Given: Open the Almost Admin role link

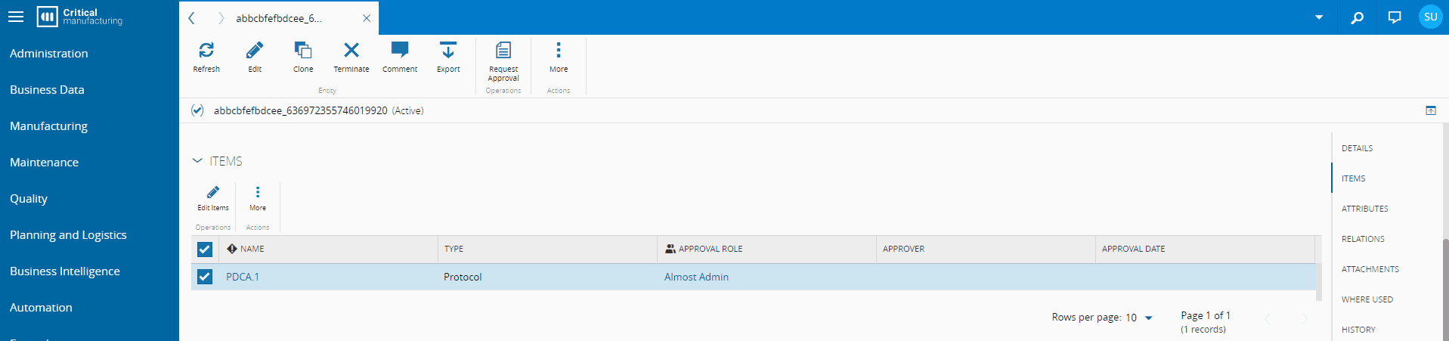Looking at the screenshot, I should point(696,277).
